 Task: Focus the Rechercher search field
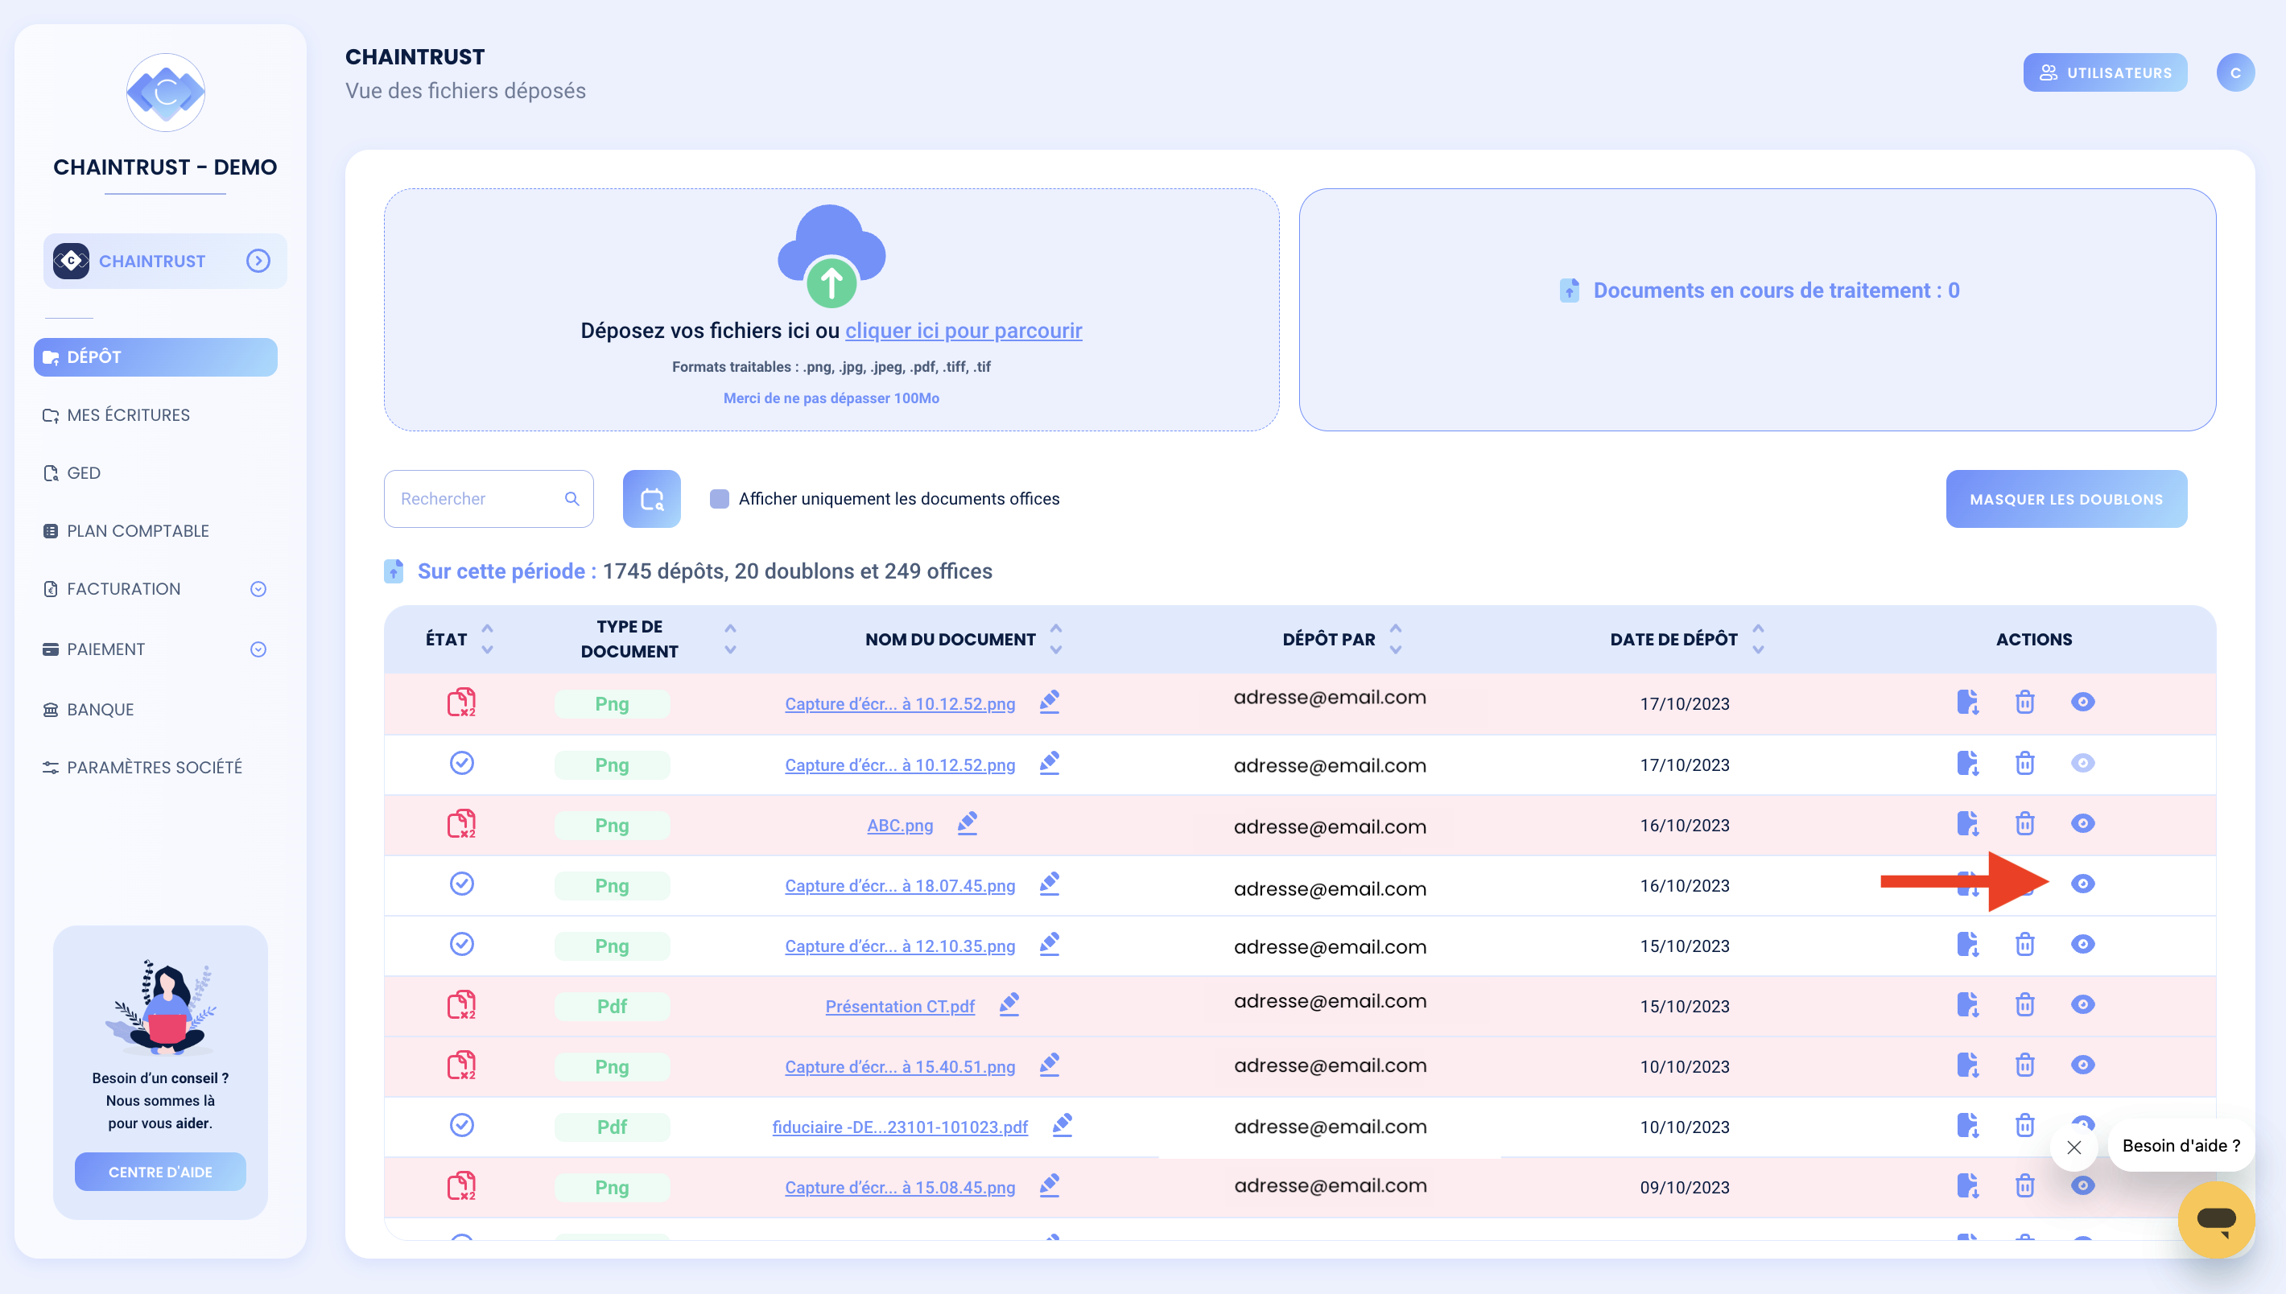[488, 499]
